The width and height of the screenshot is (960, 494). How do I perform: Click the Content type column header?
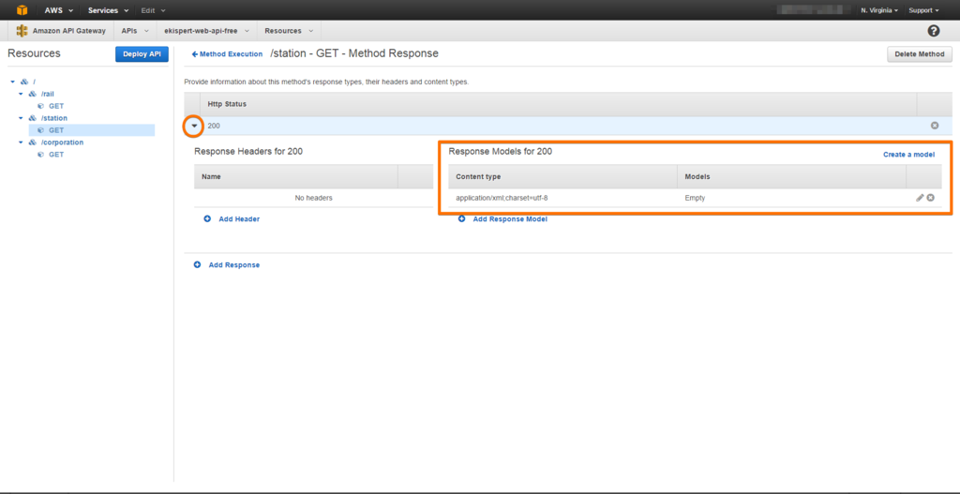click(x=478, y=176)
